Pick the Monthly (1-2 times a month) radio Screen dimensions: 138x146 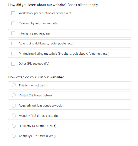click(14, 116)
